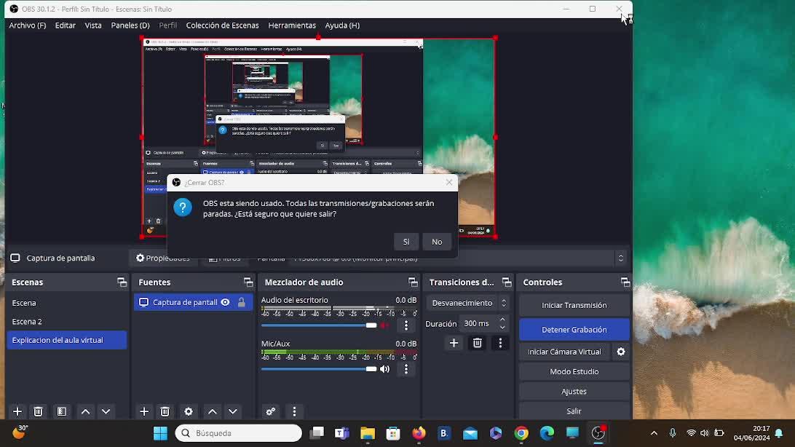
Task: Open the Herramientas menu
Action: coord(291,25)
